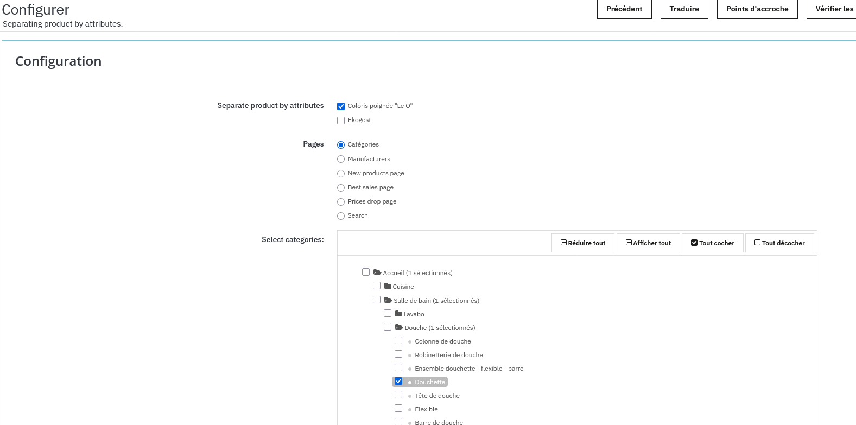Select Ensemble douchette - flexible - barre label

[x=469, y=369]
